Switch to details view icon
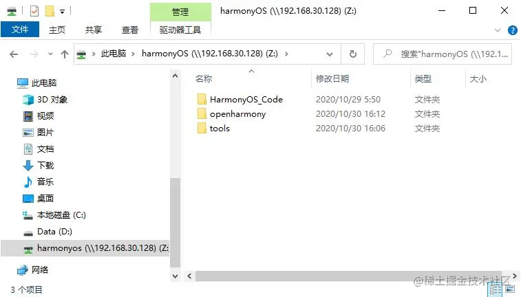The height and width of the screenshot is (297, 521). (x=496, y=290)
